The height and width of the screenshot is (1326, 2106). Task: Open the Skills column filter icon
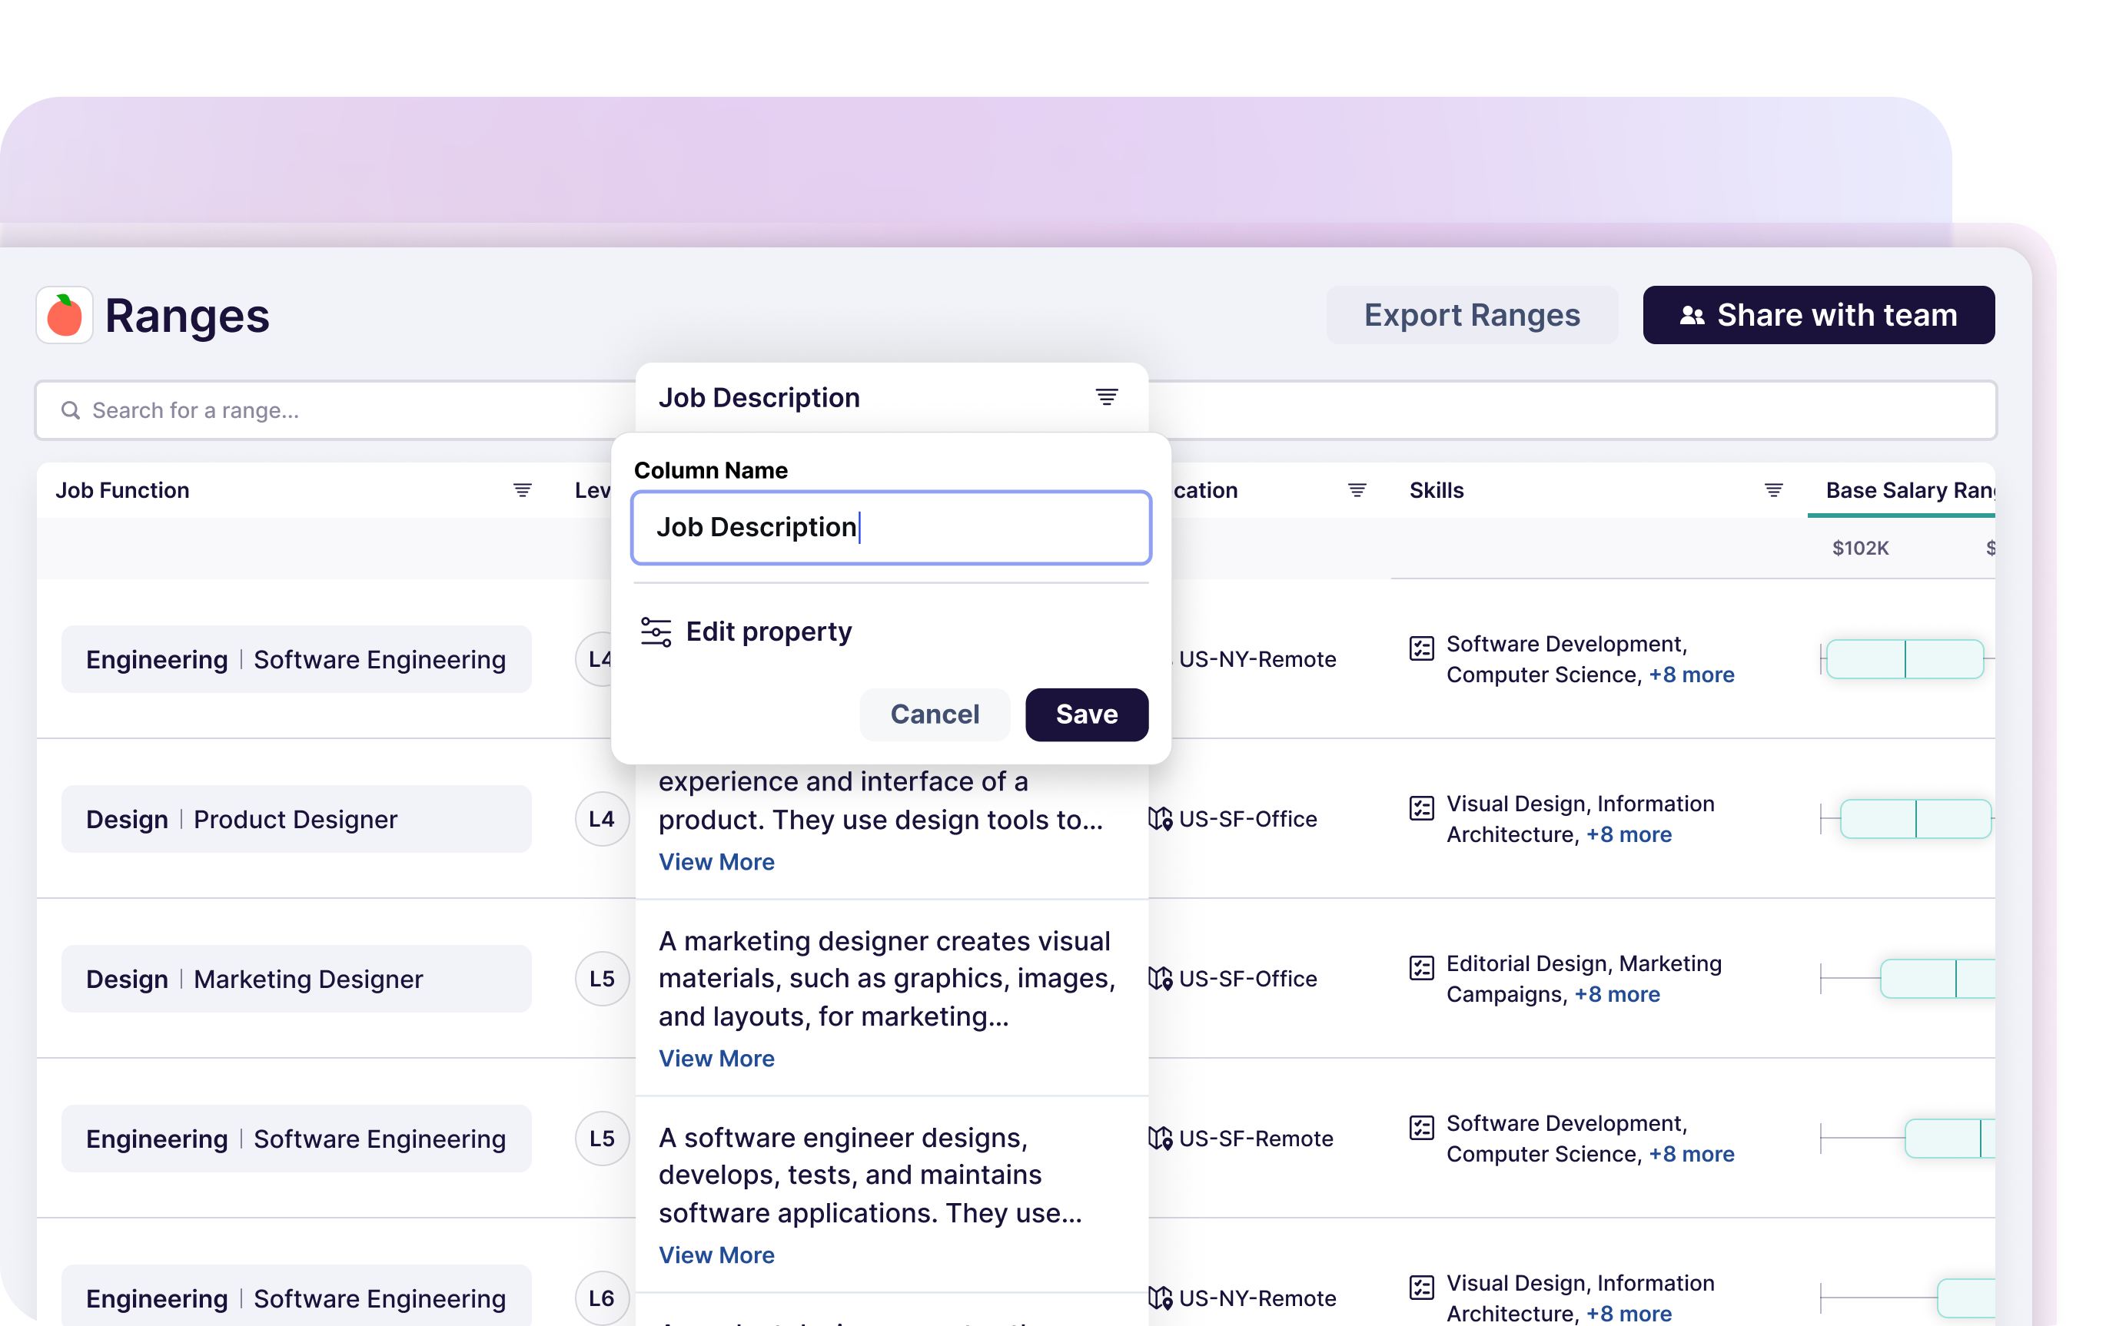(x=1772, y=490)
